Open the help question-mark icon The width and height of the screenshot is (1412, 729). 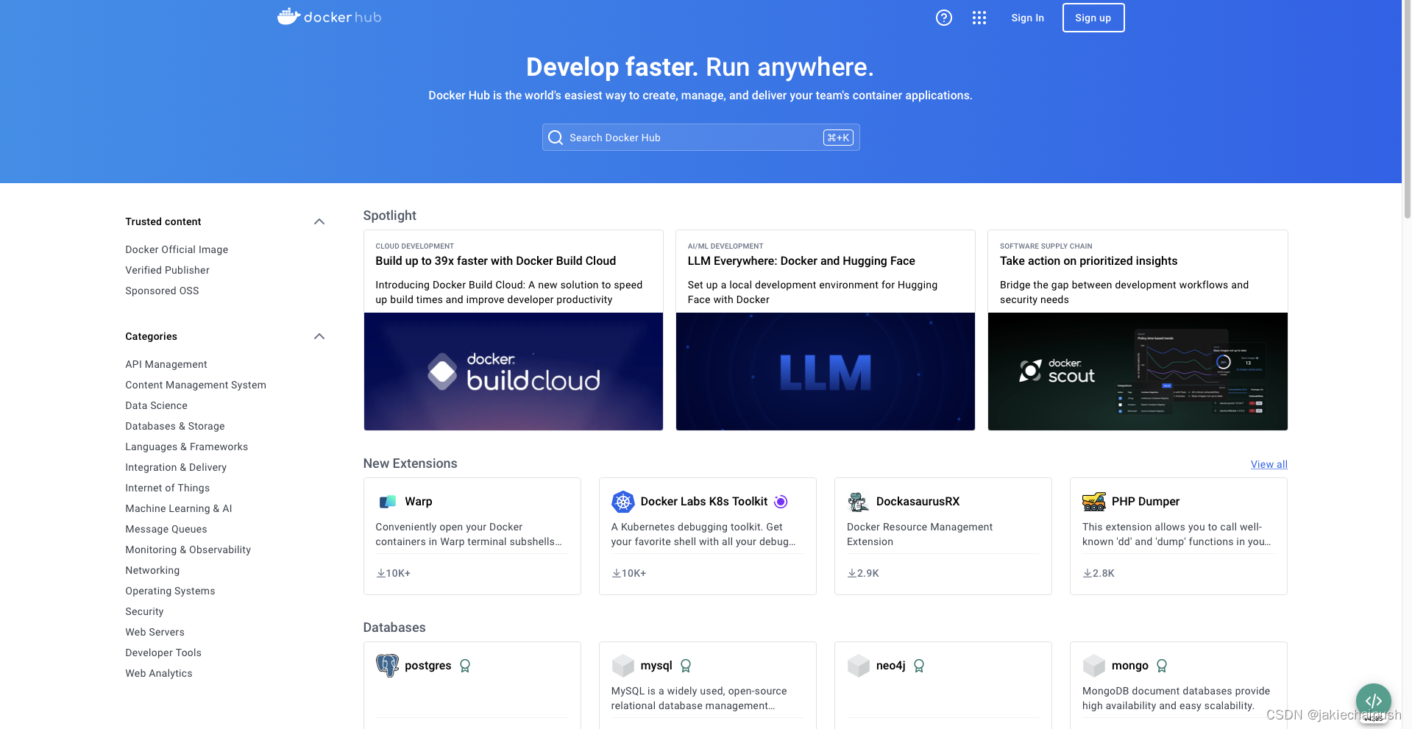[944, 18]
